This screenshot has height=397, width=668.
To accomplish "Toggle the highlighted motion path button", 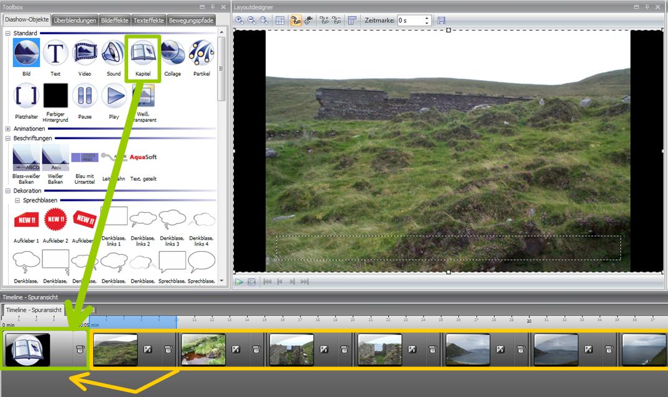I will tap(296, 21).
